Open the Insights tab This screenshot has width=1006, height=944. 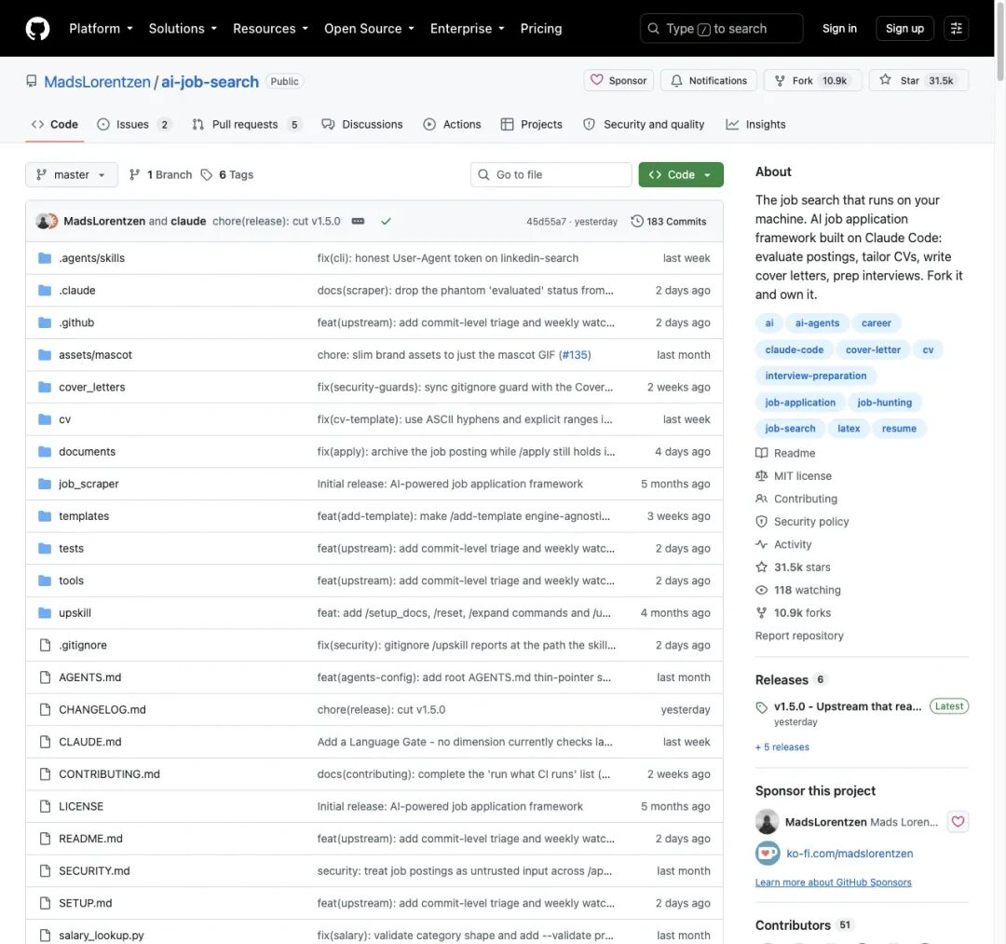[x=755, y=125]
